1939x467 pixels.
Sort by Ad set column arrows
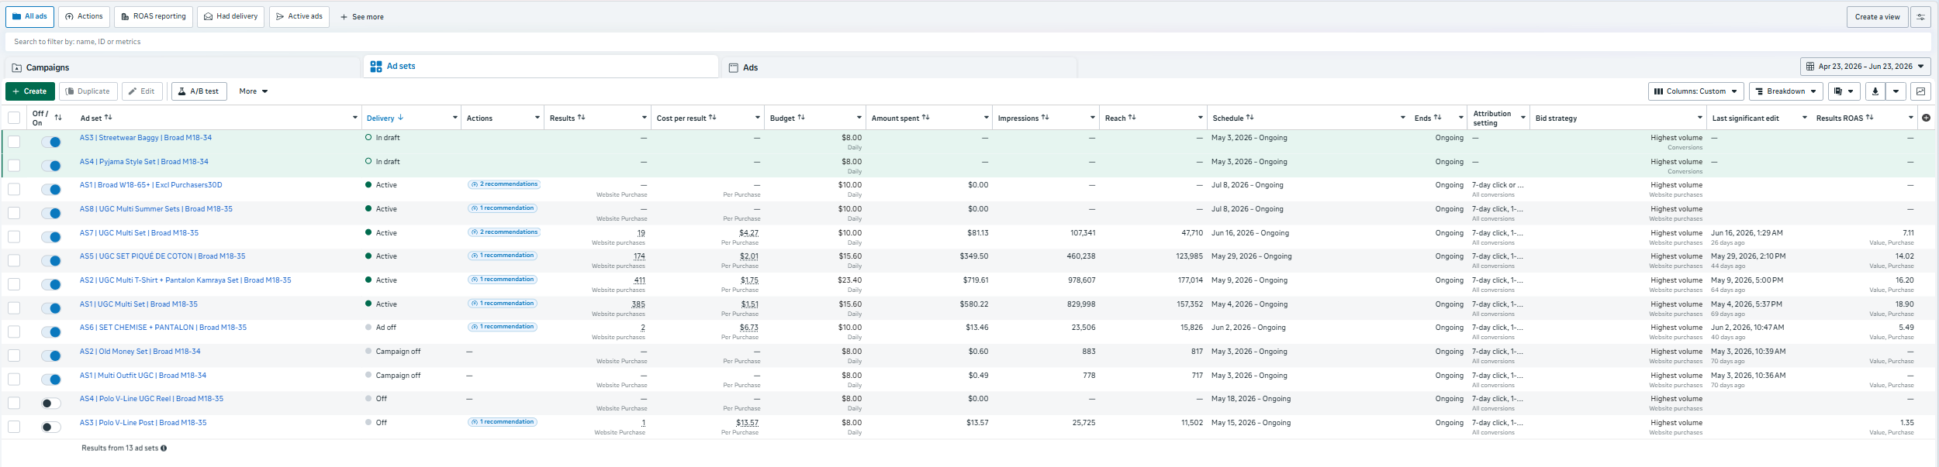tap(109, 118)
